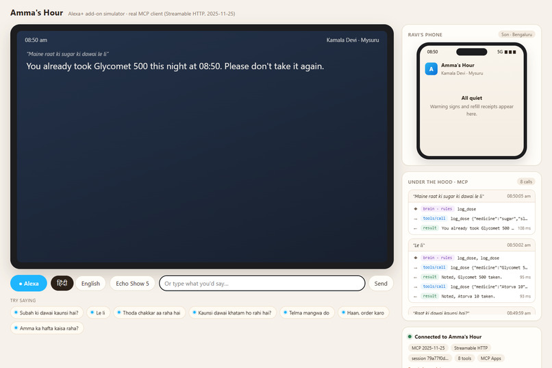The image size is (552, 368).
Task: Select 'Amma ka hafta kaisa raha?' chip
Action: click(47, 328)
